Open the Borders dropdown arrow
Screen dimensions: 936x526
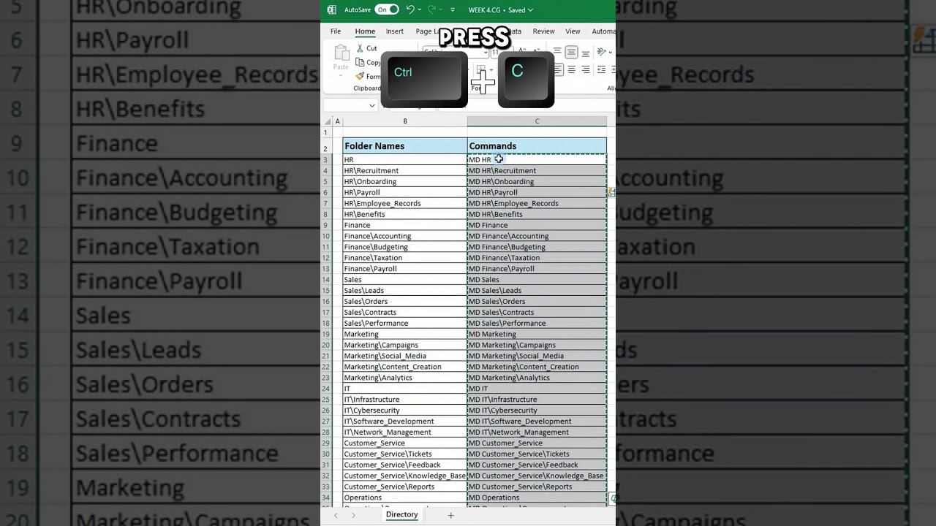[x=490, y=69]
